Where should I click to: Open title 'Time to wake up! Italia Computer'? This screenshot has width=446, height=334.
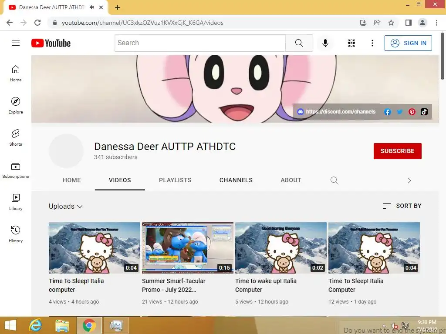click(266, 285)
